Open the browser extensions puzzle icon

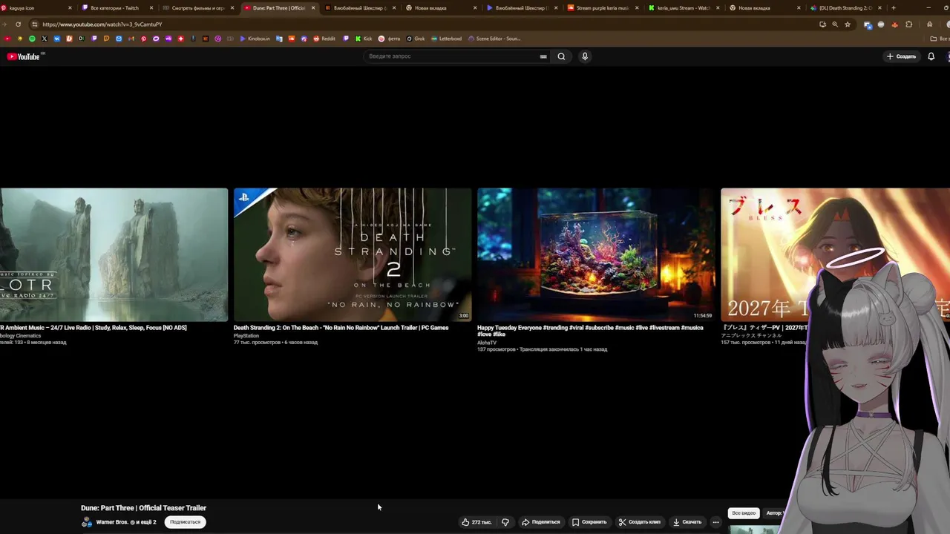pyautogui.click(x=909, y=24)
